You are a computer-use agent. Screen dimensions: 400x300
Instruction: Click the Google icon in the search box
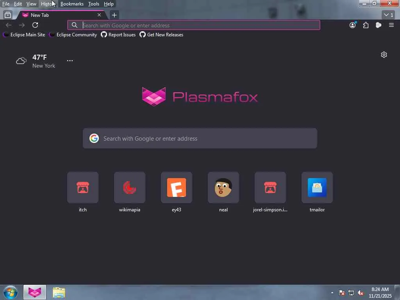click(x=94, y=138)
